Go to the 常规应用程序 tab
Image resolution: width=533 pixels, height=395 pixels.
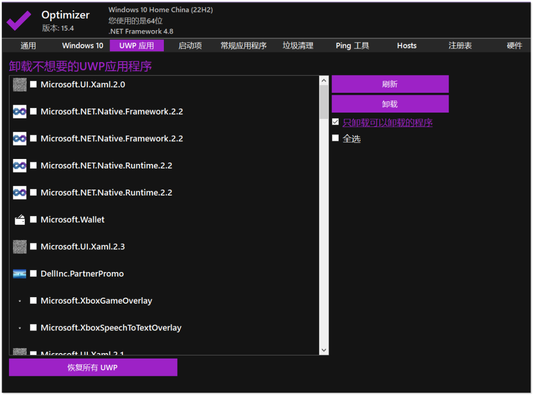coord(243,45)
